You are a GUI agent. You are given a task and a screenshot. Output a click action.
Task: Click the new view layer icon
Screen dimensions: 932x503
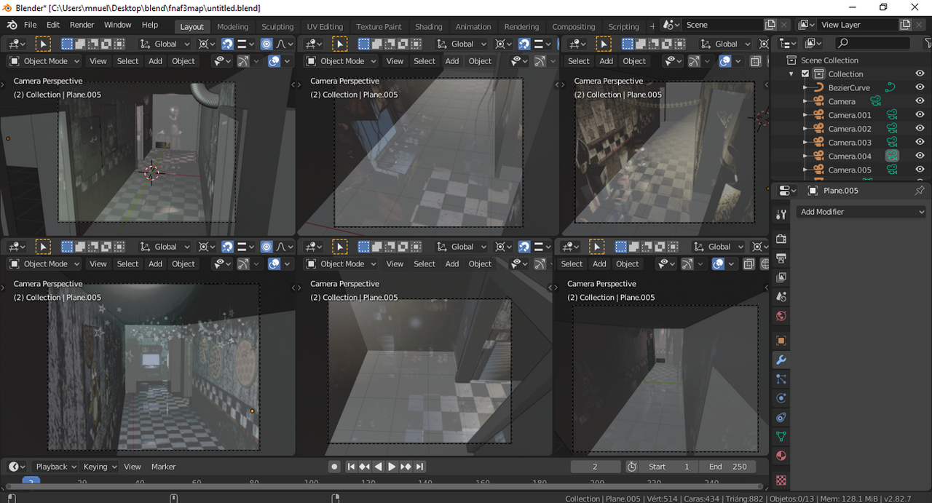(x=905, y=25)
